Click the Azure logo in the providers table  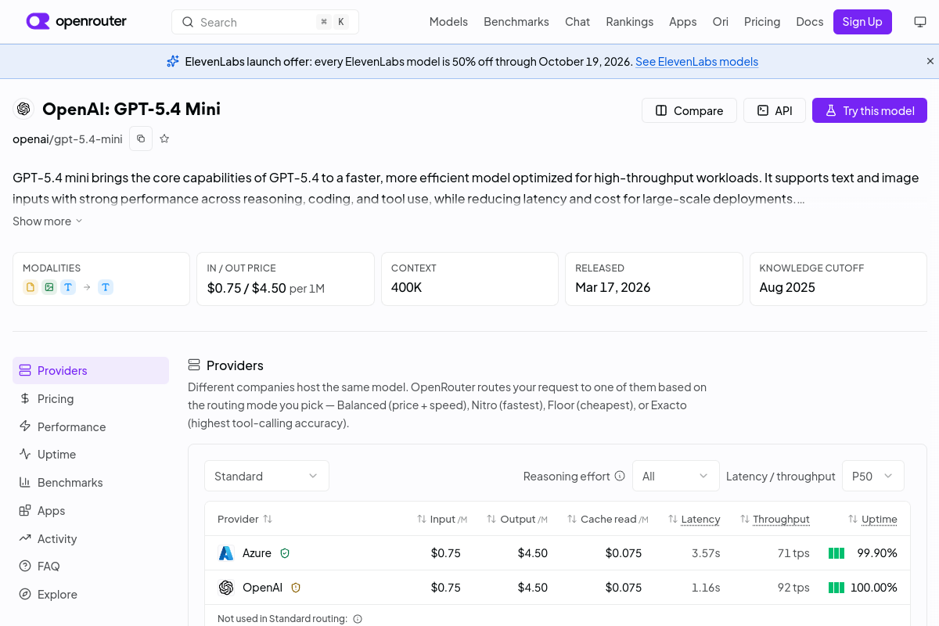coord(226,553)
